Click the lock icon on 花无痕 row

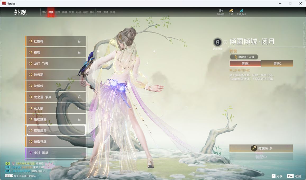[x=79, y=108]
